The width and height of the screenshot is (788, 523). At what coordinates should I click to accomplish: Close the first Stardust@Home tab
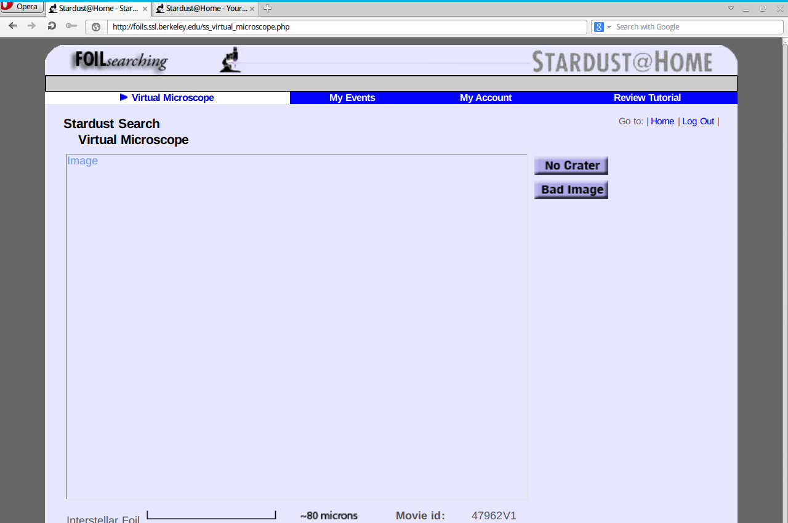145,9
